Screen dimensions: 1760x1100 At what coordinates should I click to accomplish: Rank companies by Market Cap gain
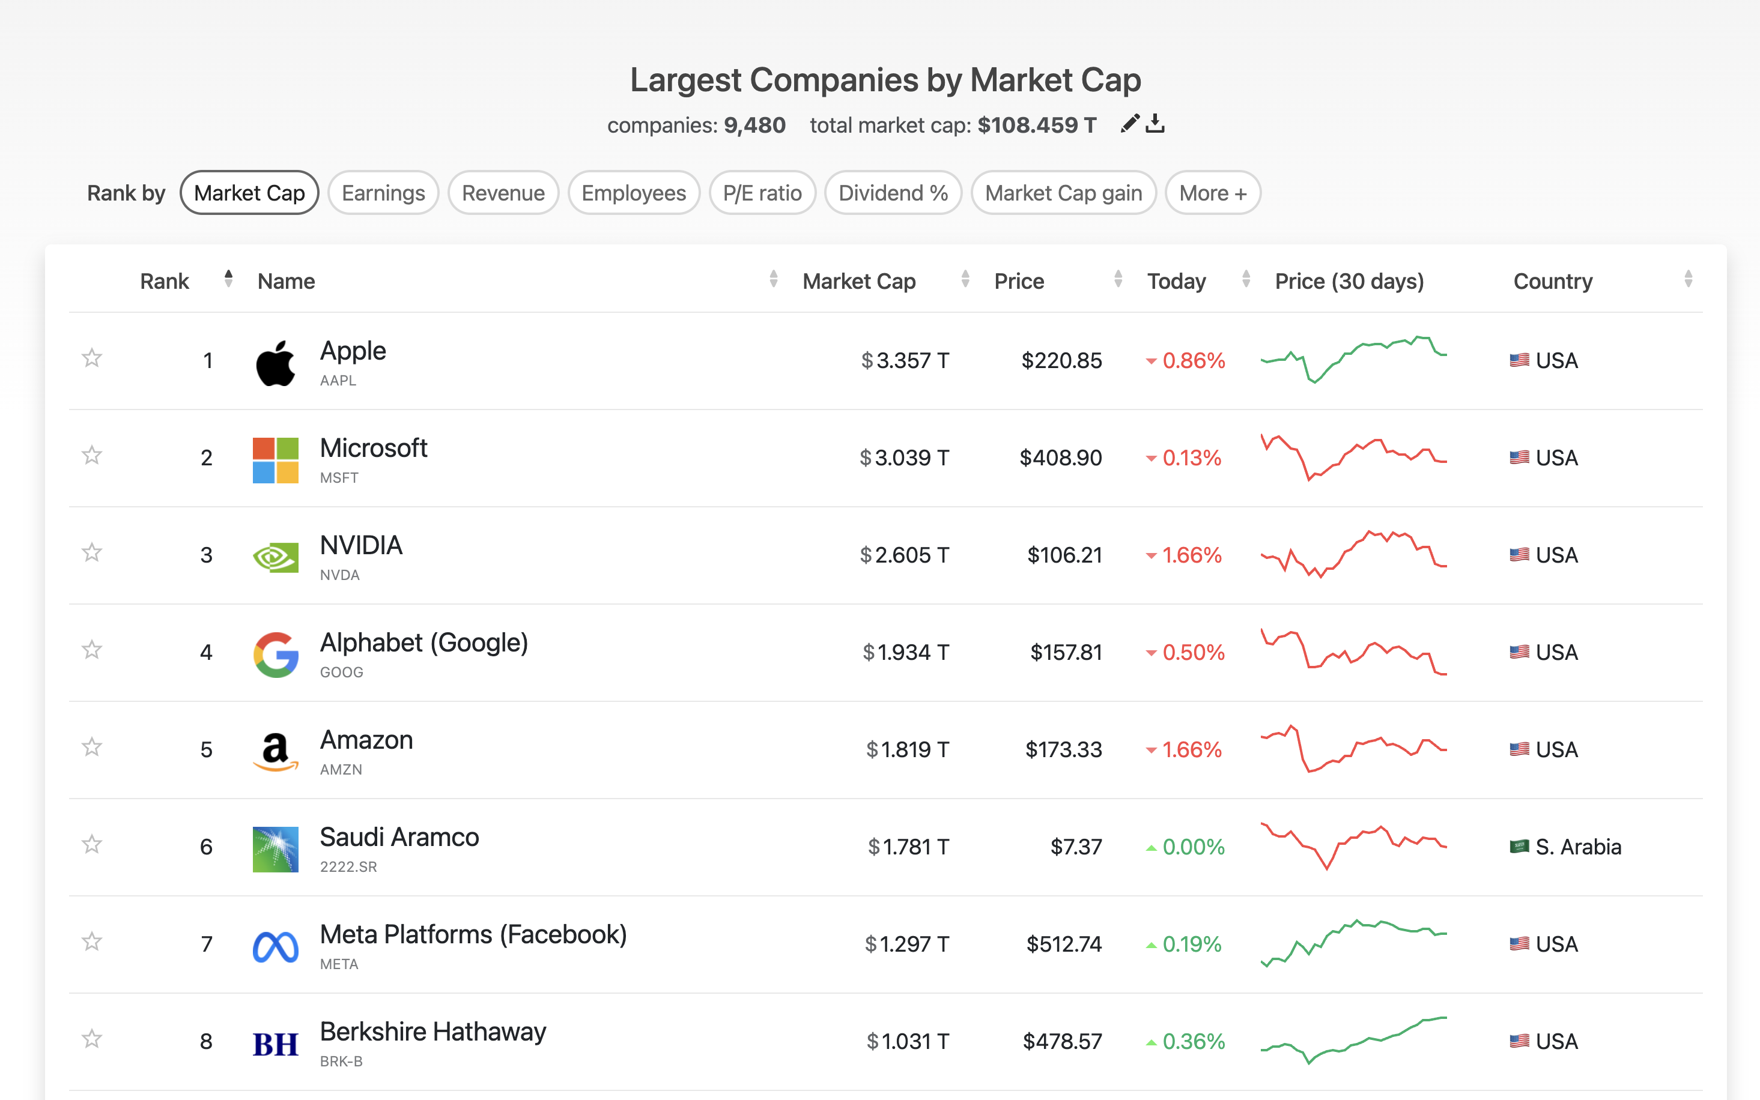click(x=1064, y=193)
